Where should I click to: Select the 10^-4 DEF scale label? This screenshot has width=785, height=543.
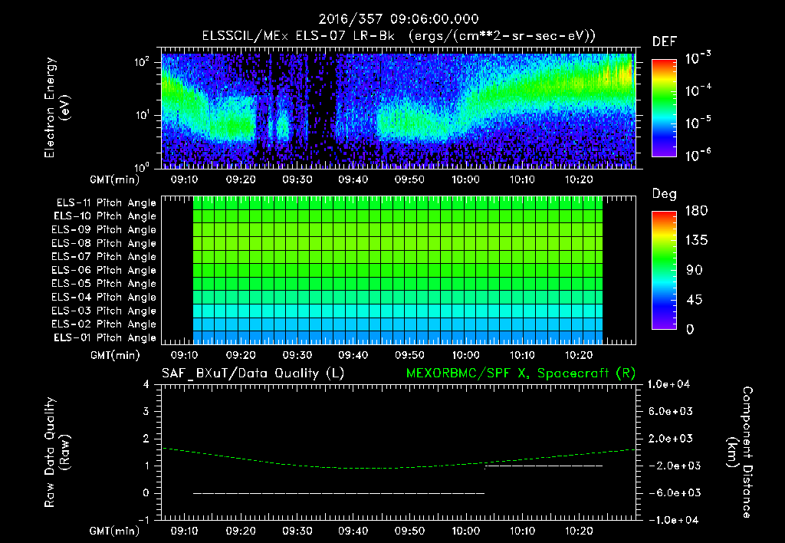coord(698,90)
